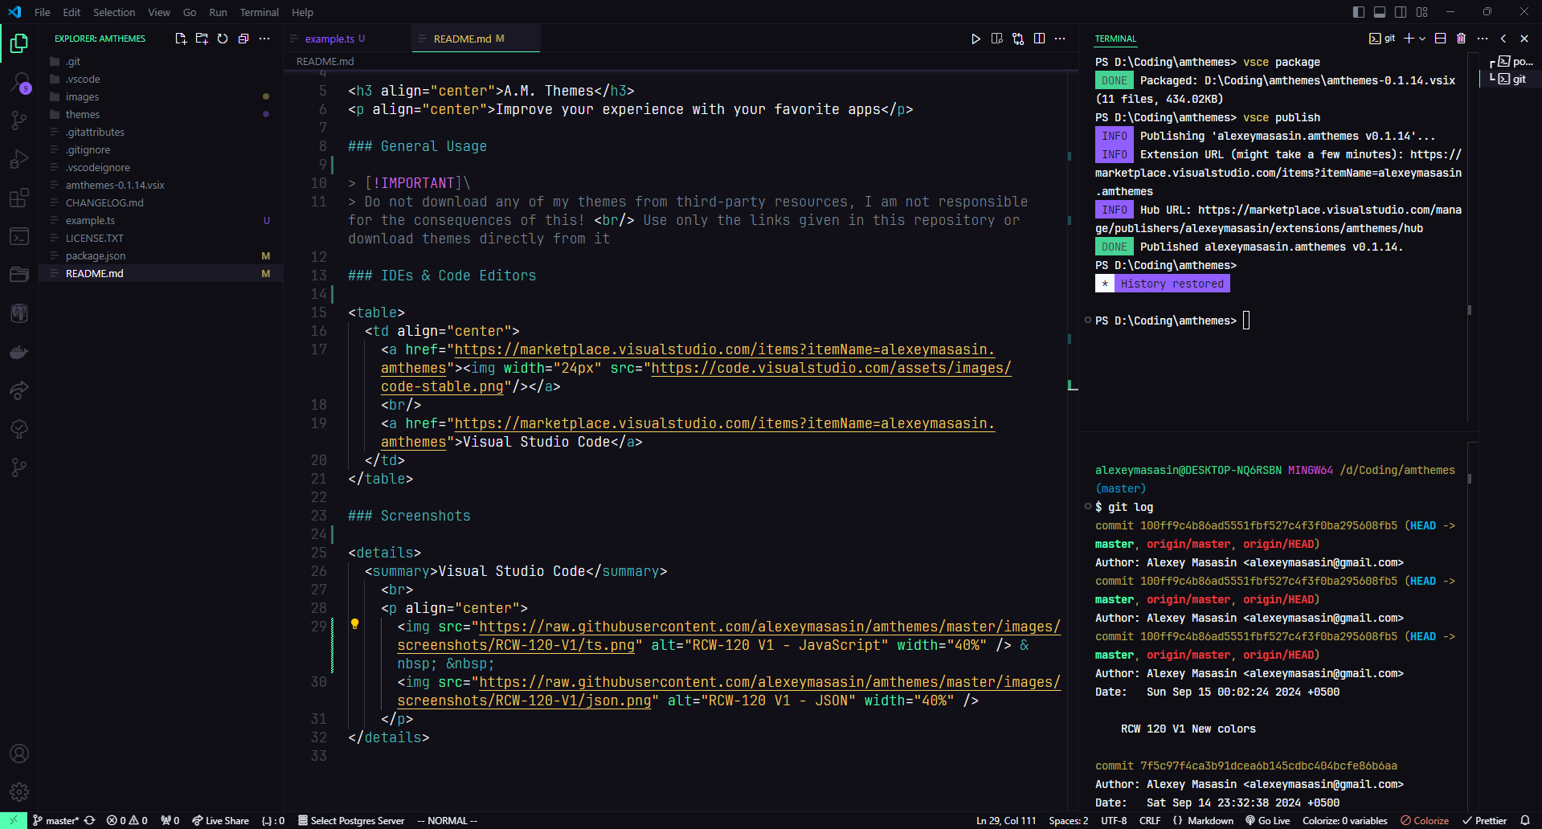Open the Run and Debug view
1542x829 pixels.
[x=19, y=159]
